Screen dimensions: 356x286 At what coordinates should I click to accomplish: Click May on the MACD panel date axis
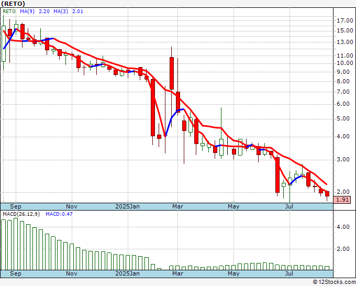(233, 273)
